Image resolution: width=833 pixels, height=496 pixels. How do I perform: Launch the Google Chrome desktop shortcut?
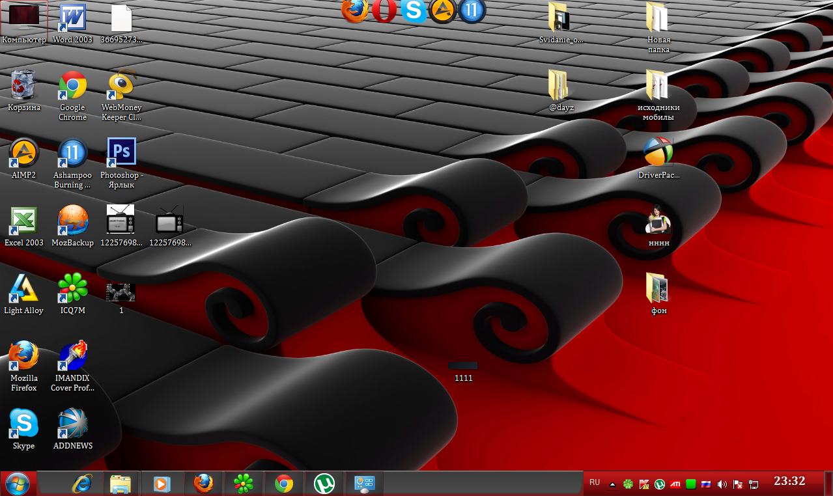coord(72,96)
